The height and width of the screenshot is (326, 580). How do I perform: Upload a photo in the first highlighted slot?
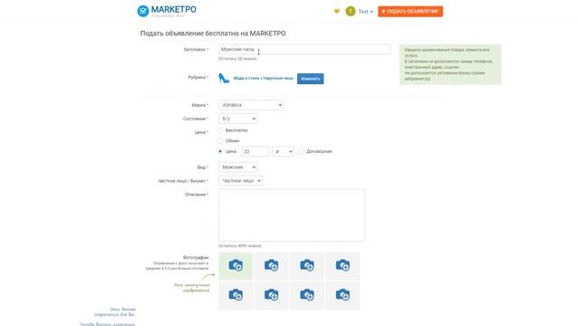tap(236, 265)
